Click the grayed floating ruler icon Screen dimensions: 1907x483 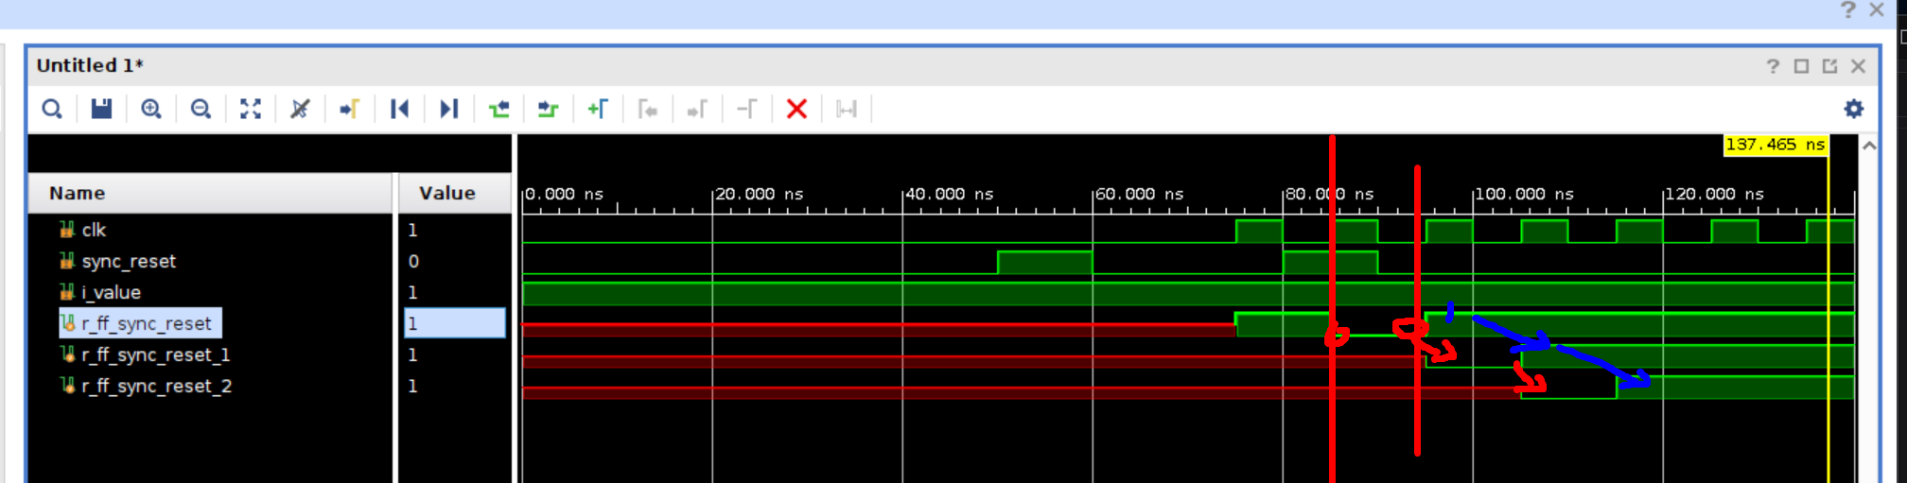pyautogui.click(x=847, y=110)
